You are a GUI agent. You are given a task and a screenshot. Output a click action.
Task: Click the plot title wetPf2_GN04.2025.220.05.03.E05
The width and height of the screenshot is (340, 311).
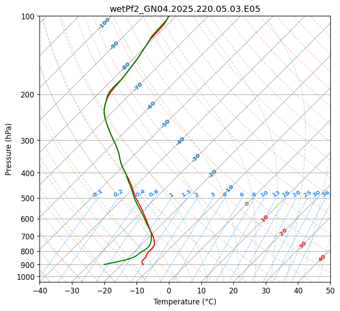coord(185,9)
